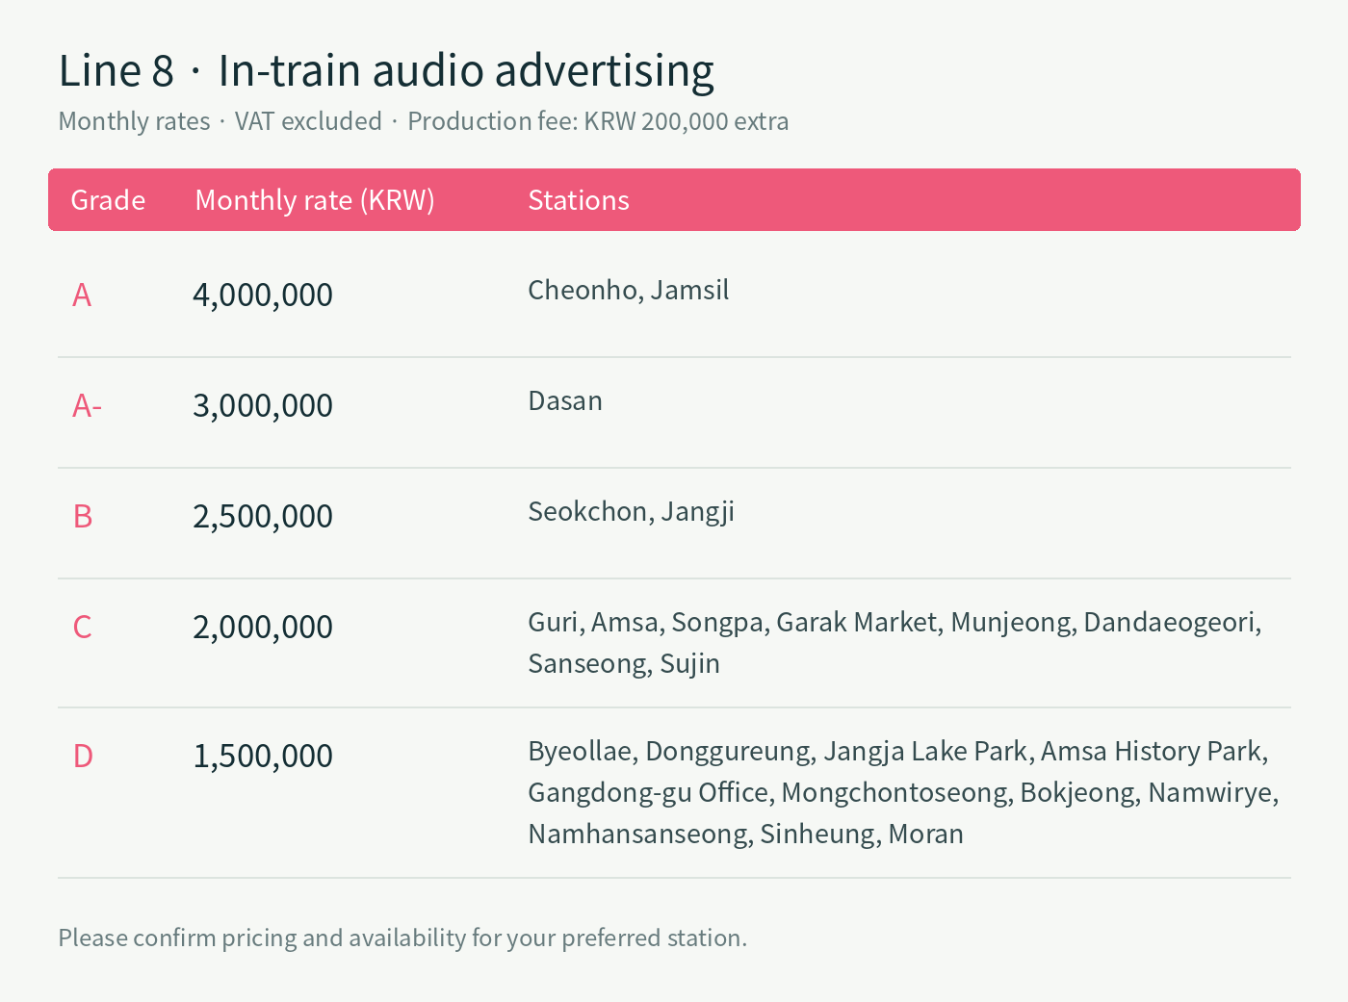Select grade 'A-' cell
Viewport: 1348px width, 1002px height.
click(x=87, y=405)
